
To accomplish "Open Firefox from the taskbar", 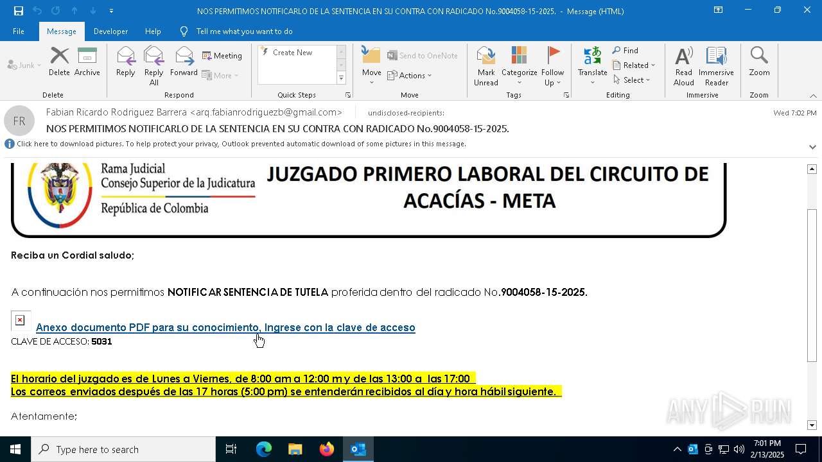I will 327,449.
